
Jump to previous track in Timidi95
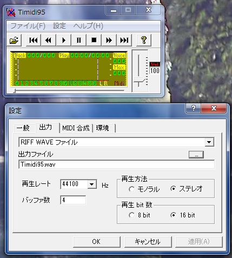[34, 40]
